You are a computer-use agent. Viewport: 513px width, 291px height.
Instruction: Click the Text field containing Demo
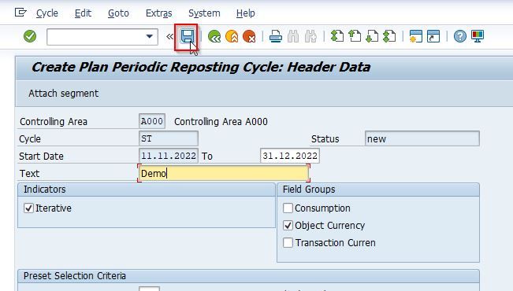pyautogui.click(x=224, y=173)
